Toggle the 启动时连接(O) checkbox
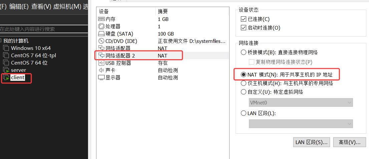 pyautogui.click(x=243, y=28)
